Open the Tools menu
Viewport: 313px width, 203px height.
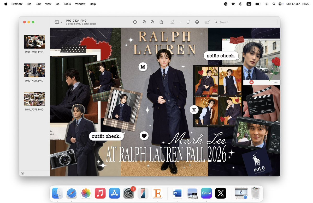click(x=67, y=4)
